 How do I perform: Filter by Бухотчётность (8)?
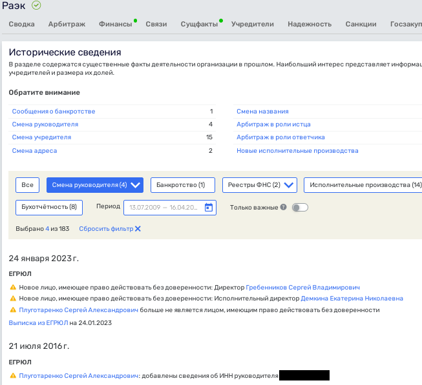(x=49, y=208)
